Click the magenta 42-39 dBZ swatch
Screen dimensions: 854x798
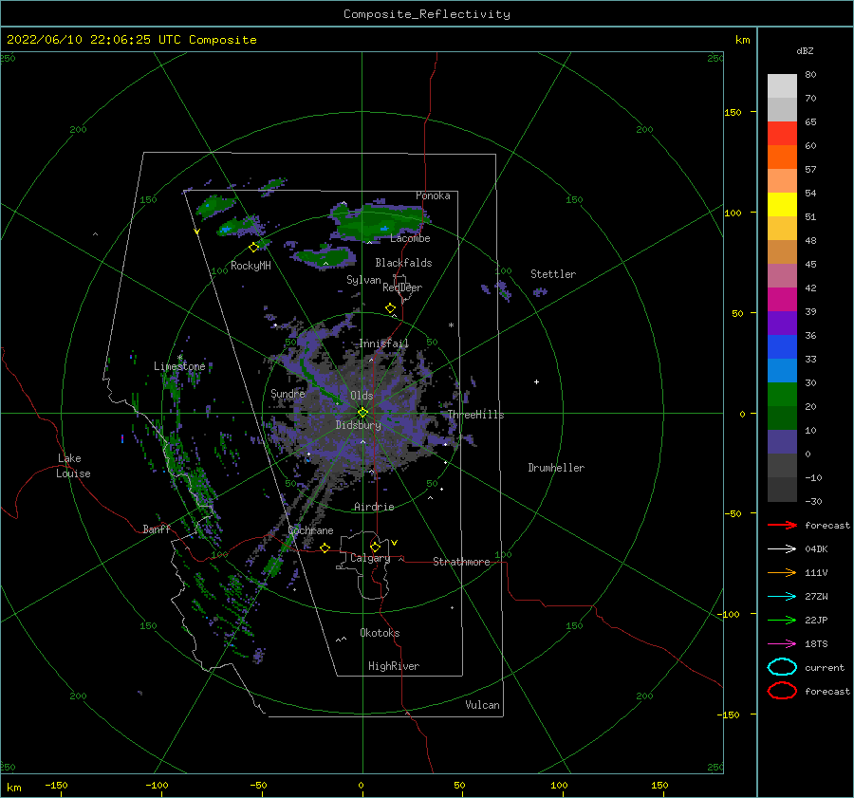coord(782,300)
